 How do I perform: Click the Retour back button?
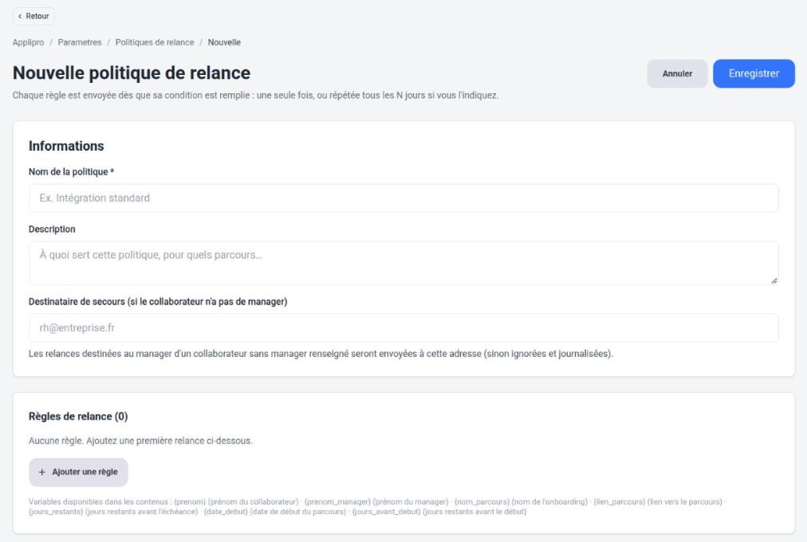coord(33,16)
